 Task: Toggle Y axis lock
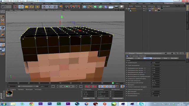click(50, 7)
